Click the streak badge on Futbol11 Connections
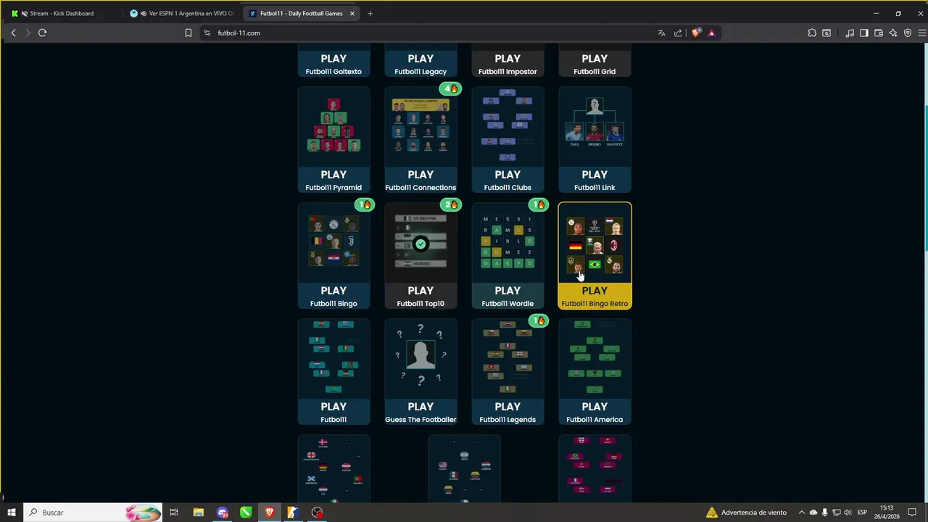Screen dimensions: 928x522 451,88
